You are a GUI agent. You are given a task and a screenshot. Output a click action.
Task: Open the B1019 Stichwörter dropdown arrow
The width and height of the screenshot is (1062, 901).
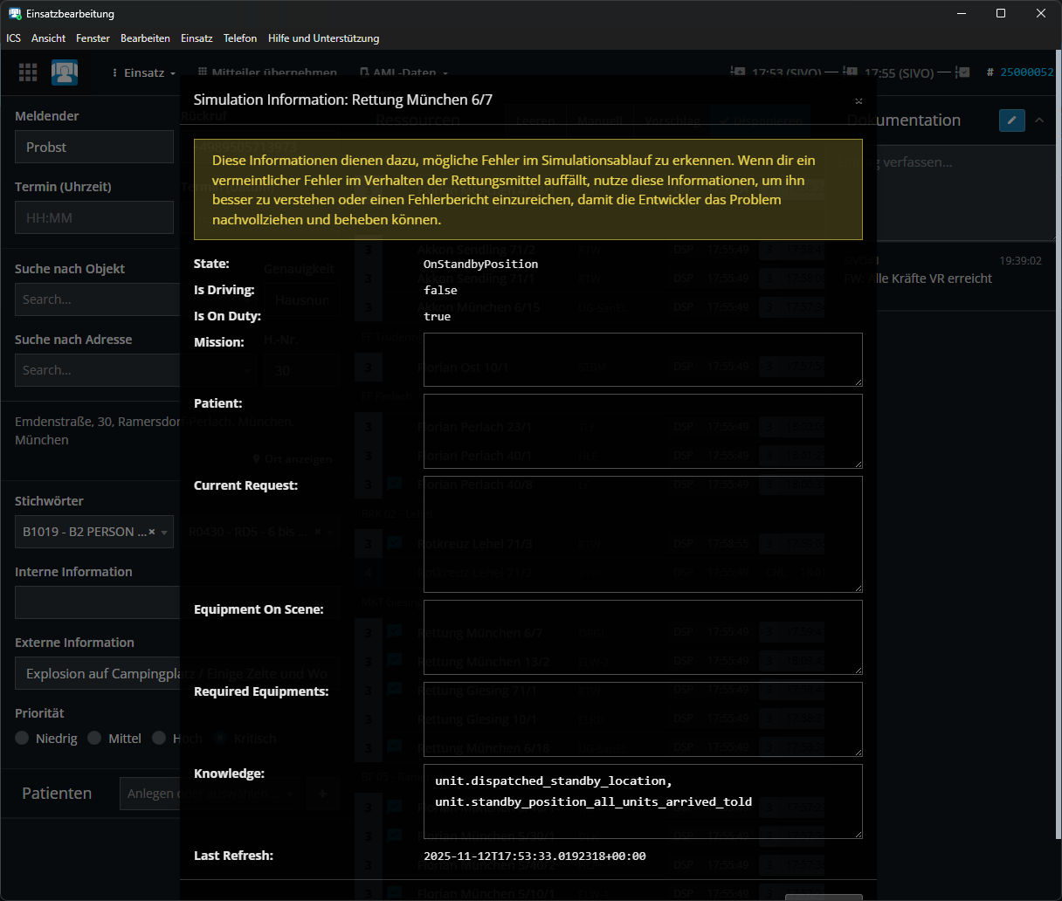pyautogui.click(x=164, y=533)
